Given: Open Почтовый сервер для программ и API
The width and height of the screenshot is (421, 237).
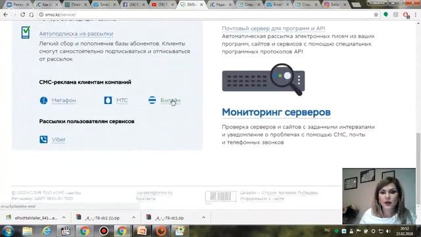Looking at the screenshot, I should point(274,28).
